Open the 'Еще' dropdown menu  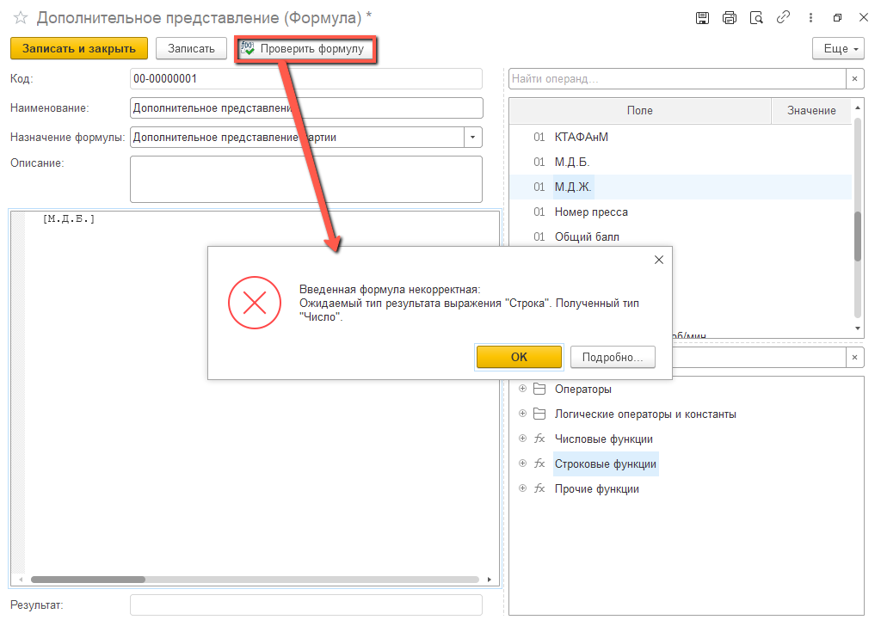[x=838, y=49]
